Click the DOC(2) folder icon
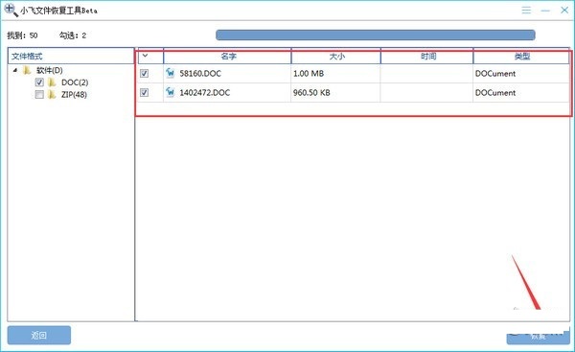 [x=52, y=82]
